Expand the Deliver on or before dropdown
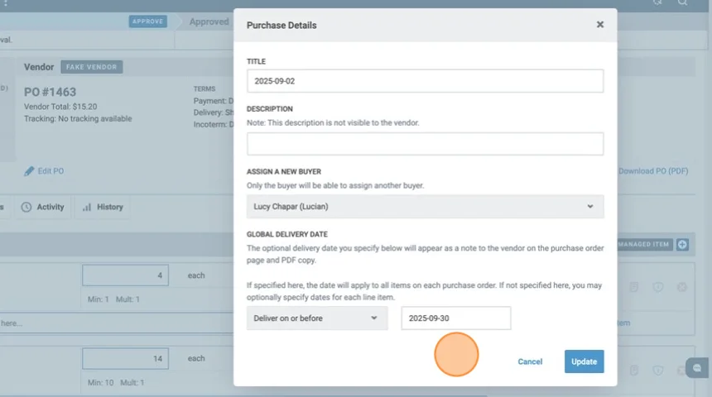712x397 pixels. [x=317, y=318]
